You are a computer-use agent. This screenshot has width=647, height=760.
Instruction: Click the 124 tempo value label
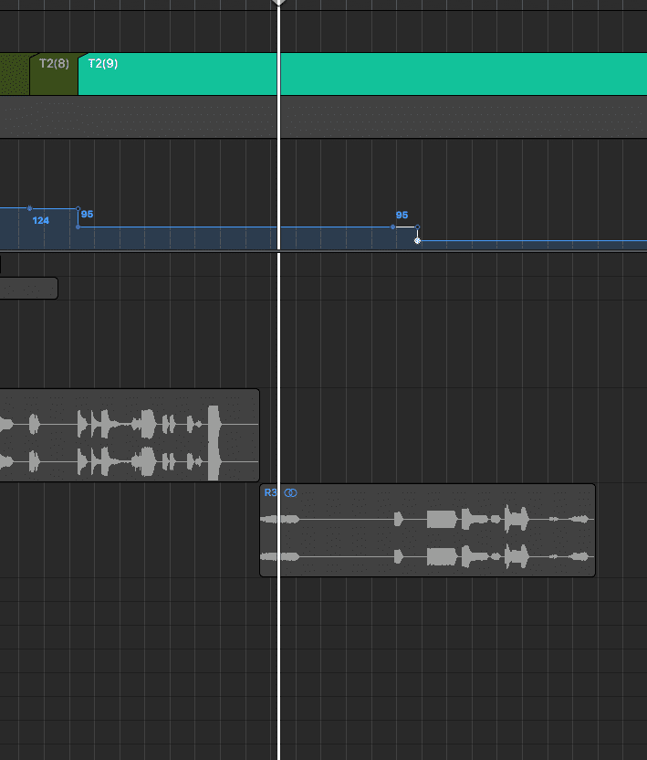point(40,220)
